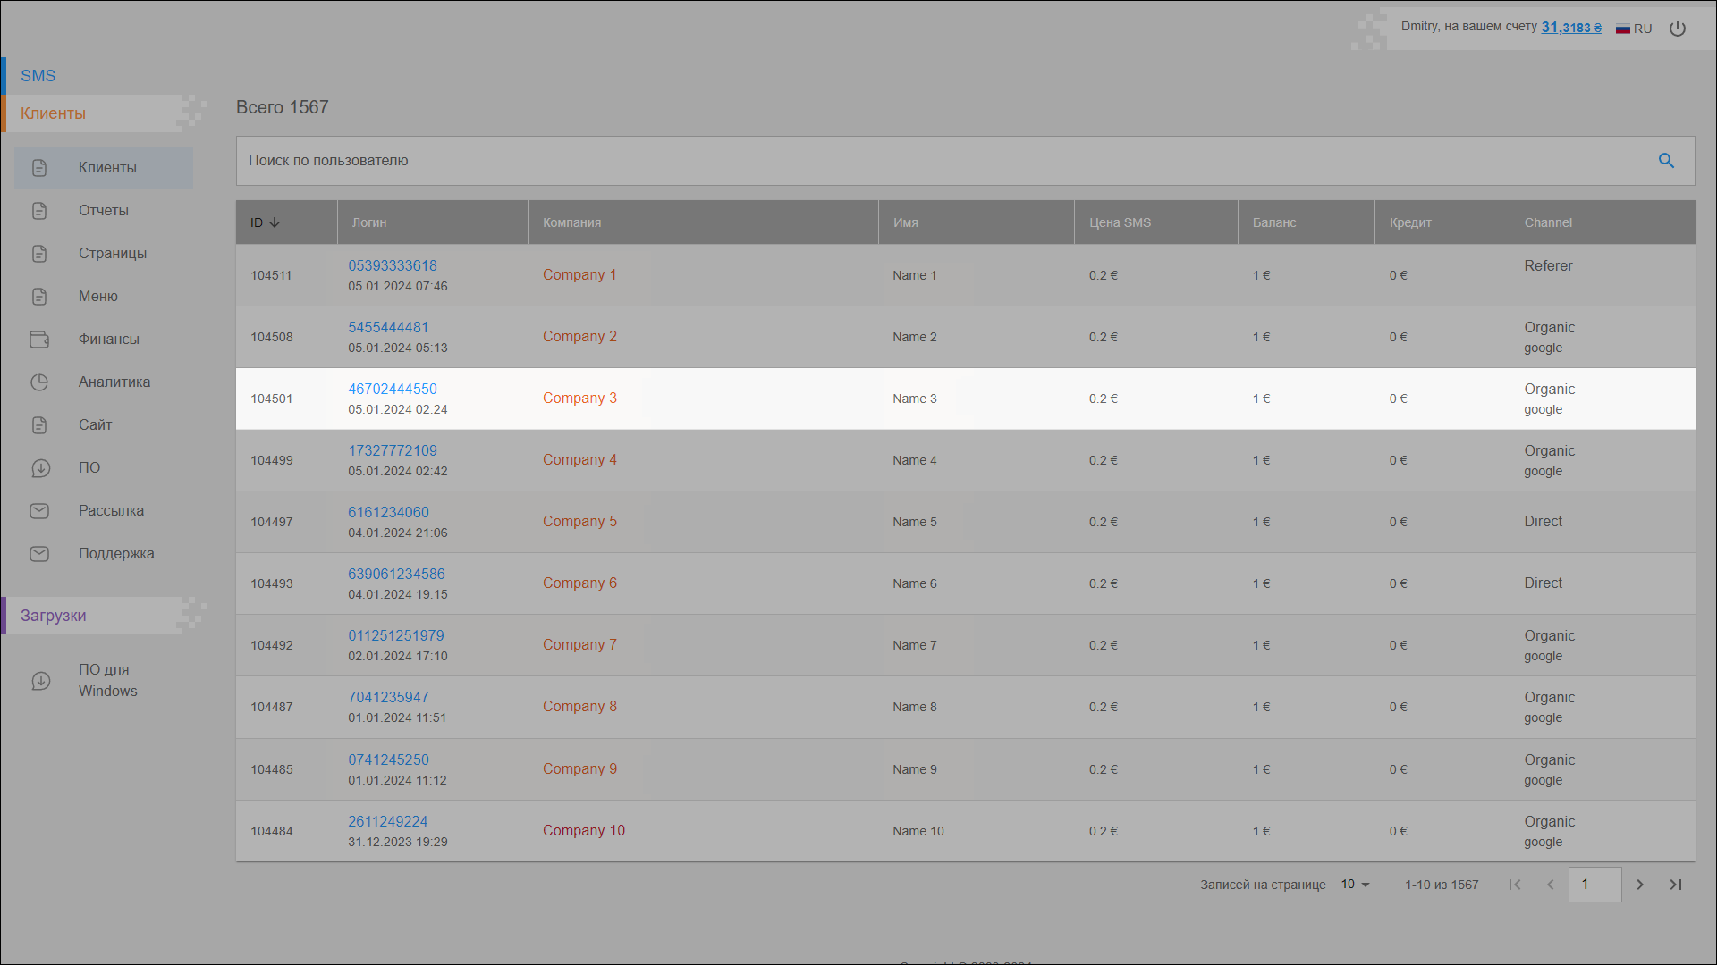The height and width of the screenshot is (965, 1717).
Task: Open the Поддержка menu item
Action: coord(116,554)
